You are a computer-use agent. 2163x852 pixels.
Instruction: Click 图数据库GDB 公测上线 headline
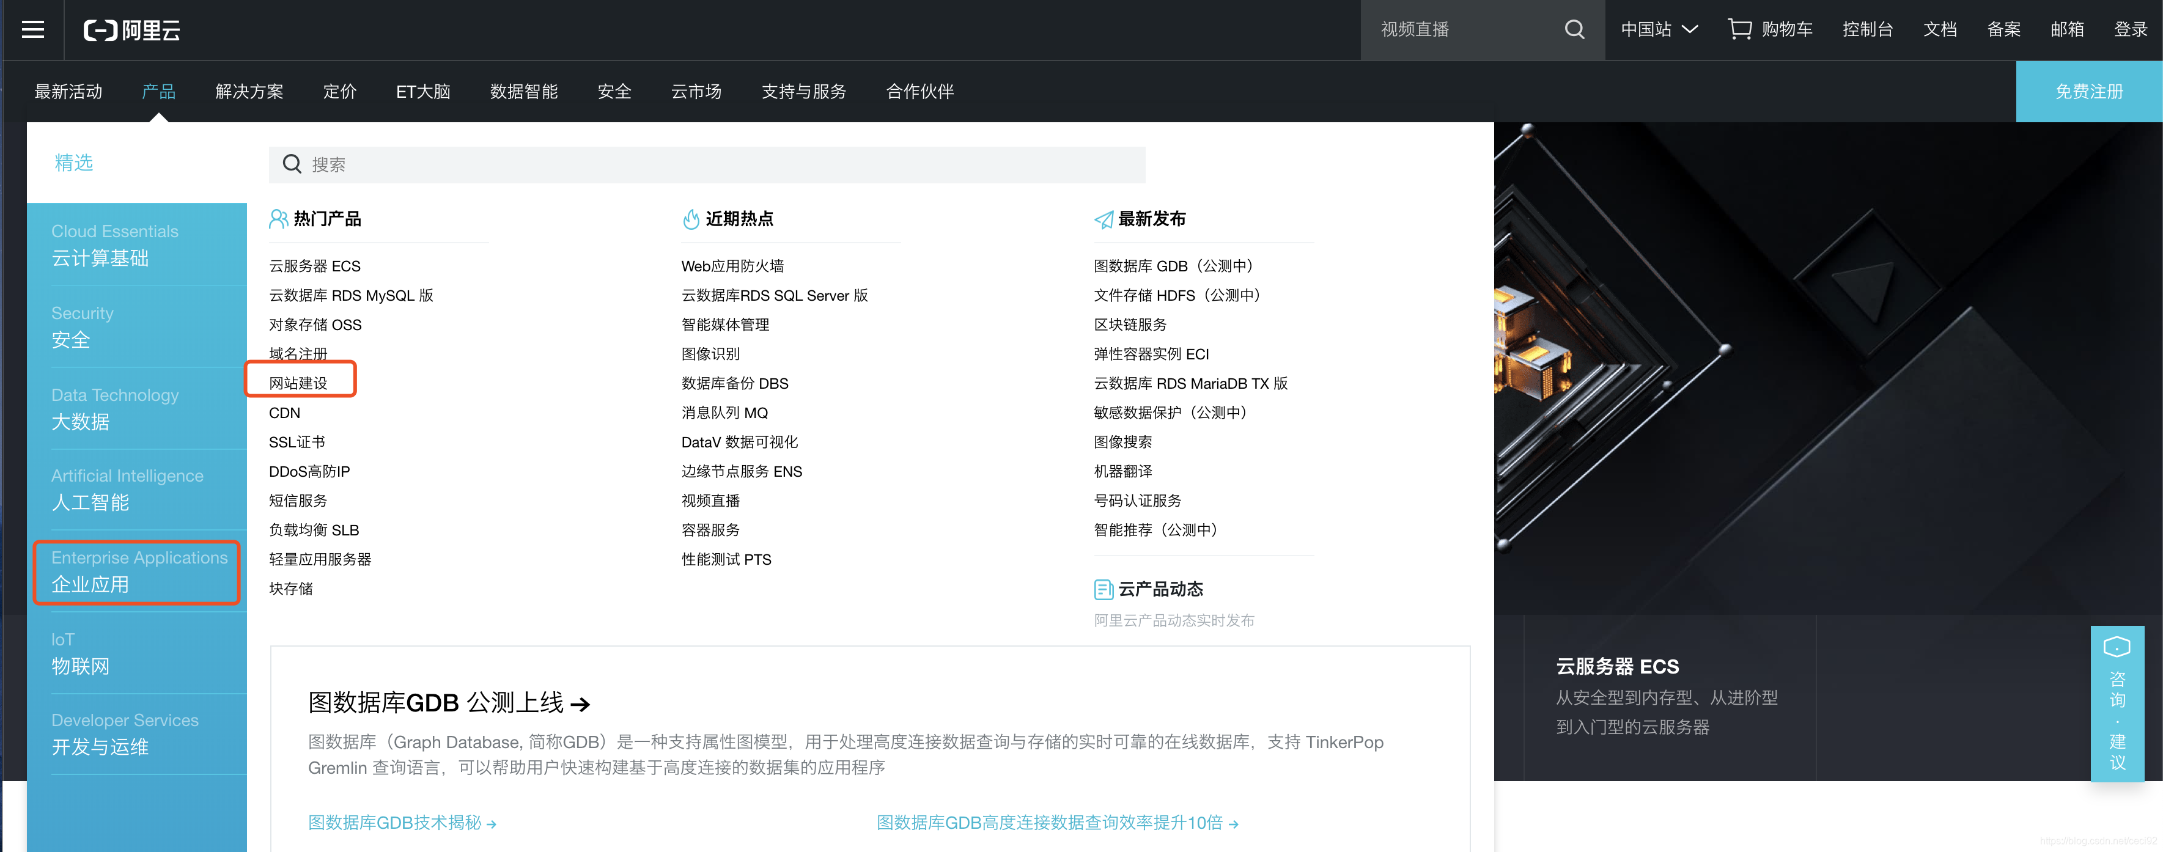[449, 703]
